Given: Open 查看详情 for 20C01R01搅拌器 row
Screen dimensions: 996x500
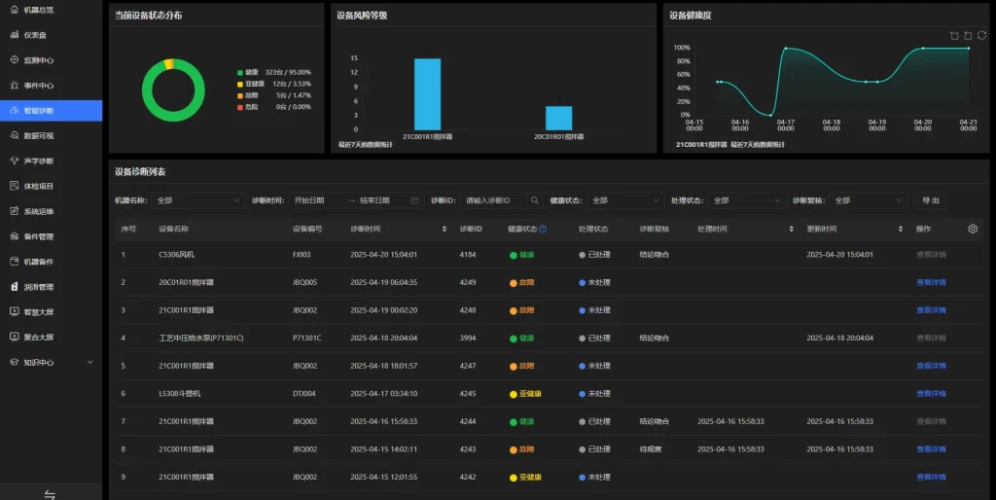Looking at the screenshot, I should tap(930, 282).
